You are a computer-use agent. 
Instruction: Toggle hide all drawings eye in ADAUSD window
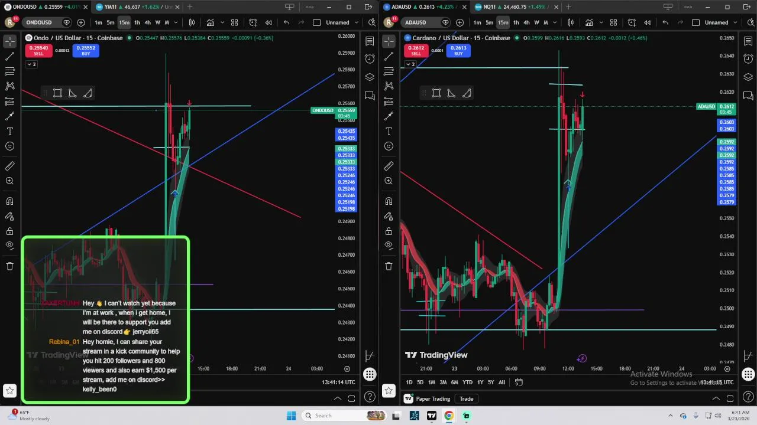point(389,246)
